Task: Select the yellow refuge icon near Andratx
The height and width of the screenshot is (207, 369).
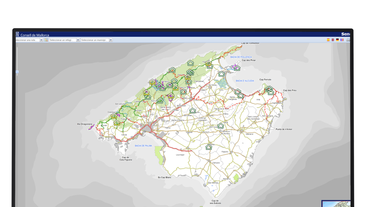Action: tap(116, 123)
